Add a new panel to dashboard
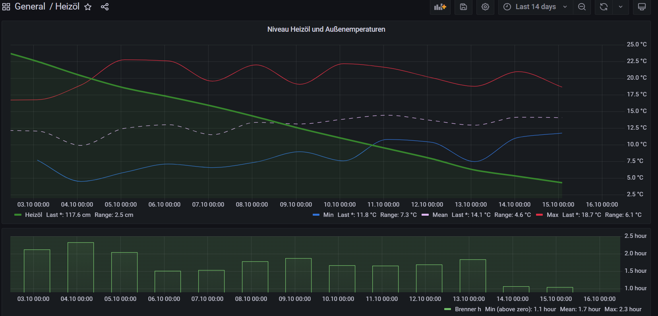 [440, 7]
